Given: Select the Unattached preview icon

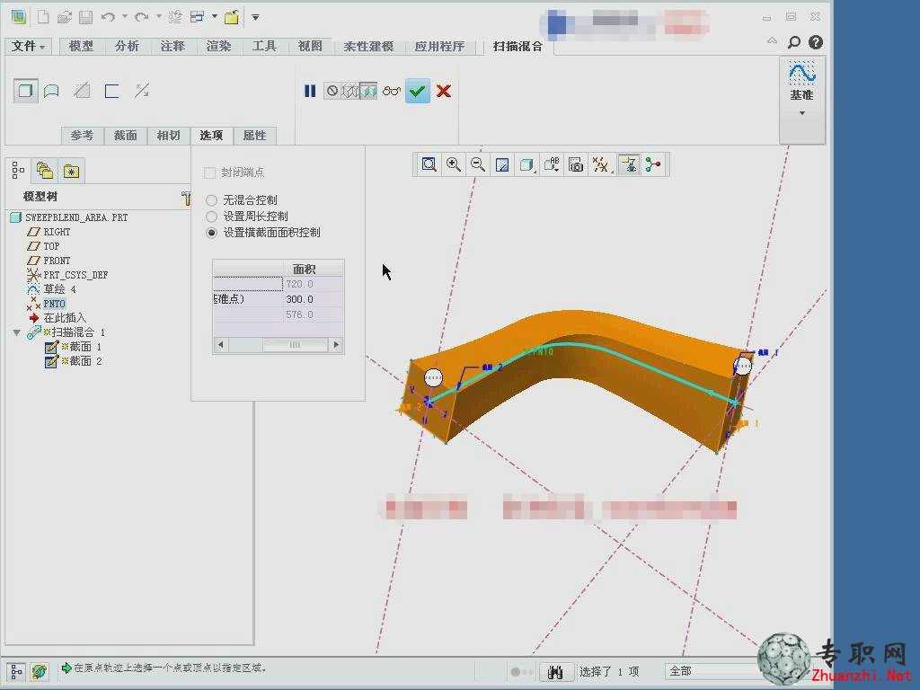Looking at the screenshot, I should pyautogui.click(x=350, y=91).
